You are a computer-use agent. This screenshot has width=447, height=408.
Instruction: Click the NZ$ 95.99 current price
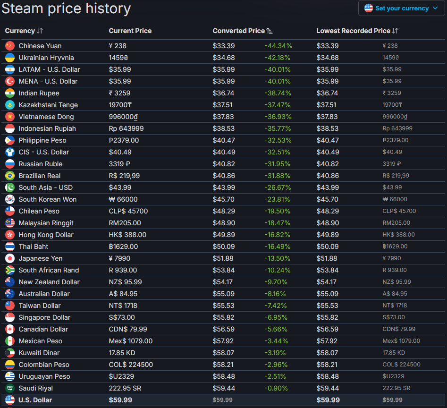click(125, 282)
